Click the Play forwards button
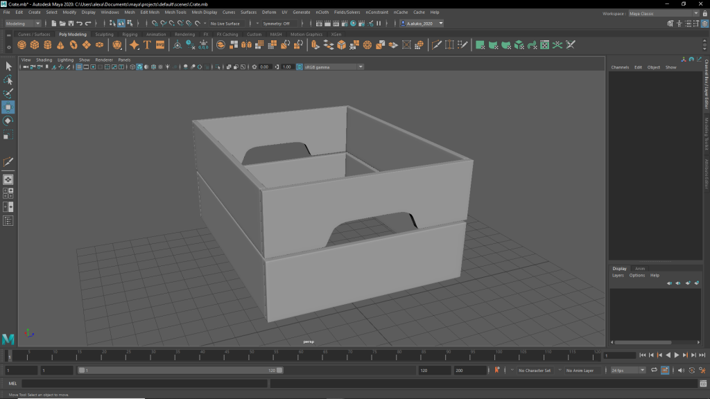710x399 pixels. [x=677, y=355]
